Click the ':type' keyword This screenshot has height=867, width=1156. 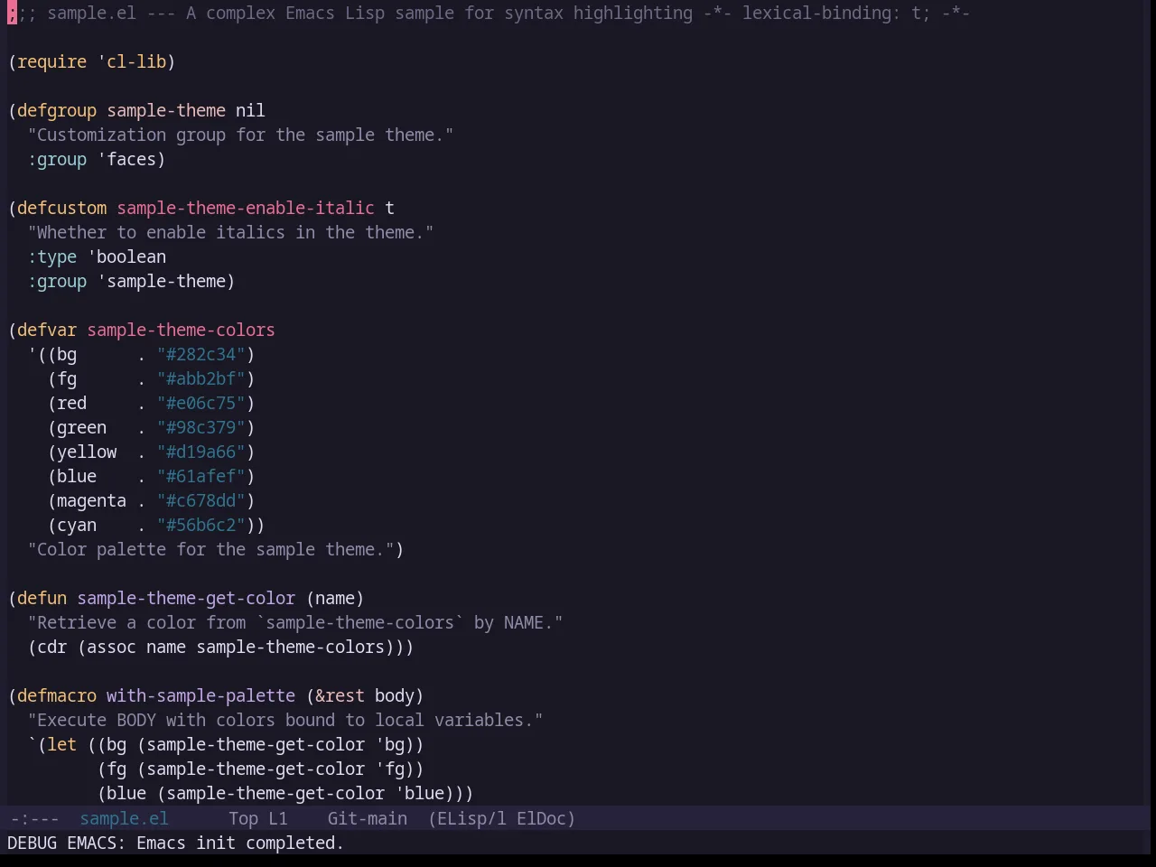coord(51,256)
